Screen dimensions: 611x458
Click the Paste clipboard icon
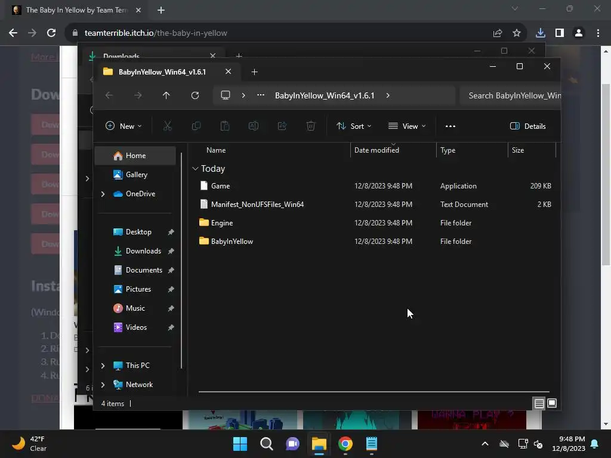pos(225,126)
